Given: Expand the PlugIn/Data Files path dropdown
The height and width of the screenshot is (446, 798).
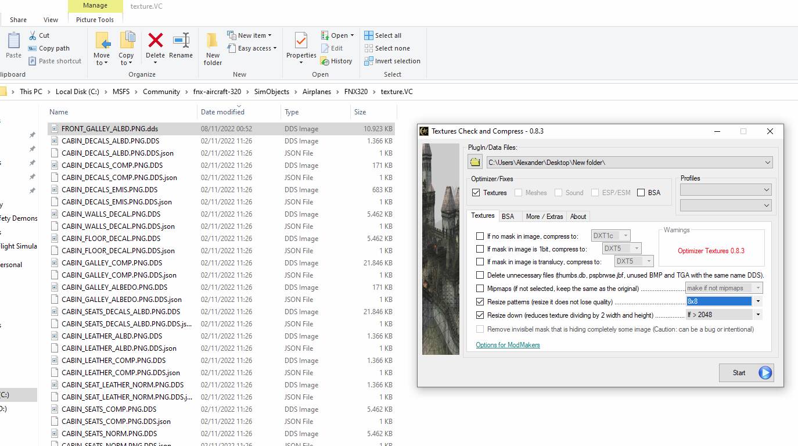Looking at the screenshot, I should [767, 163].
